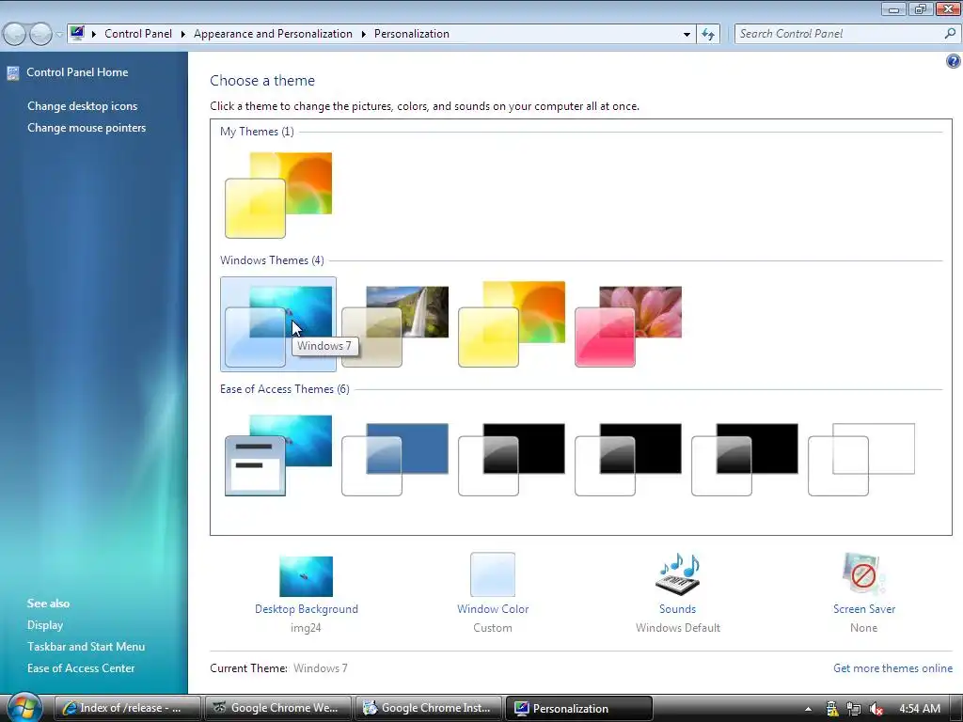Open the Windows Start orb

[24, 707]
